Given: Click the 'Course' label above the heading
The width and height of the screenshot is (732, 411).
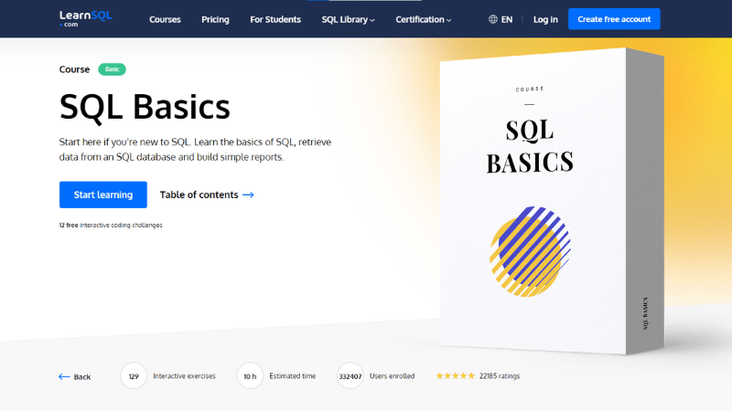Looking at the screenshot, I should tap(74, 69).
